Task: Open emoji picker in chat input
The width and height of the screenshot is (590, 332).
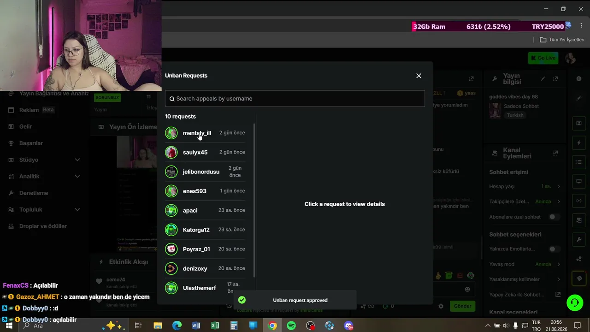Action: [x=467, y=289]
